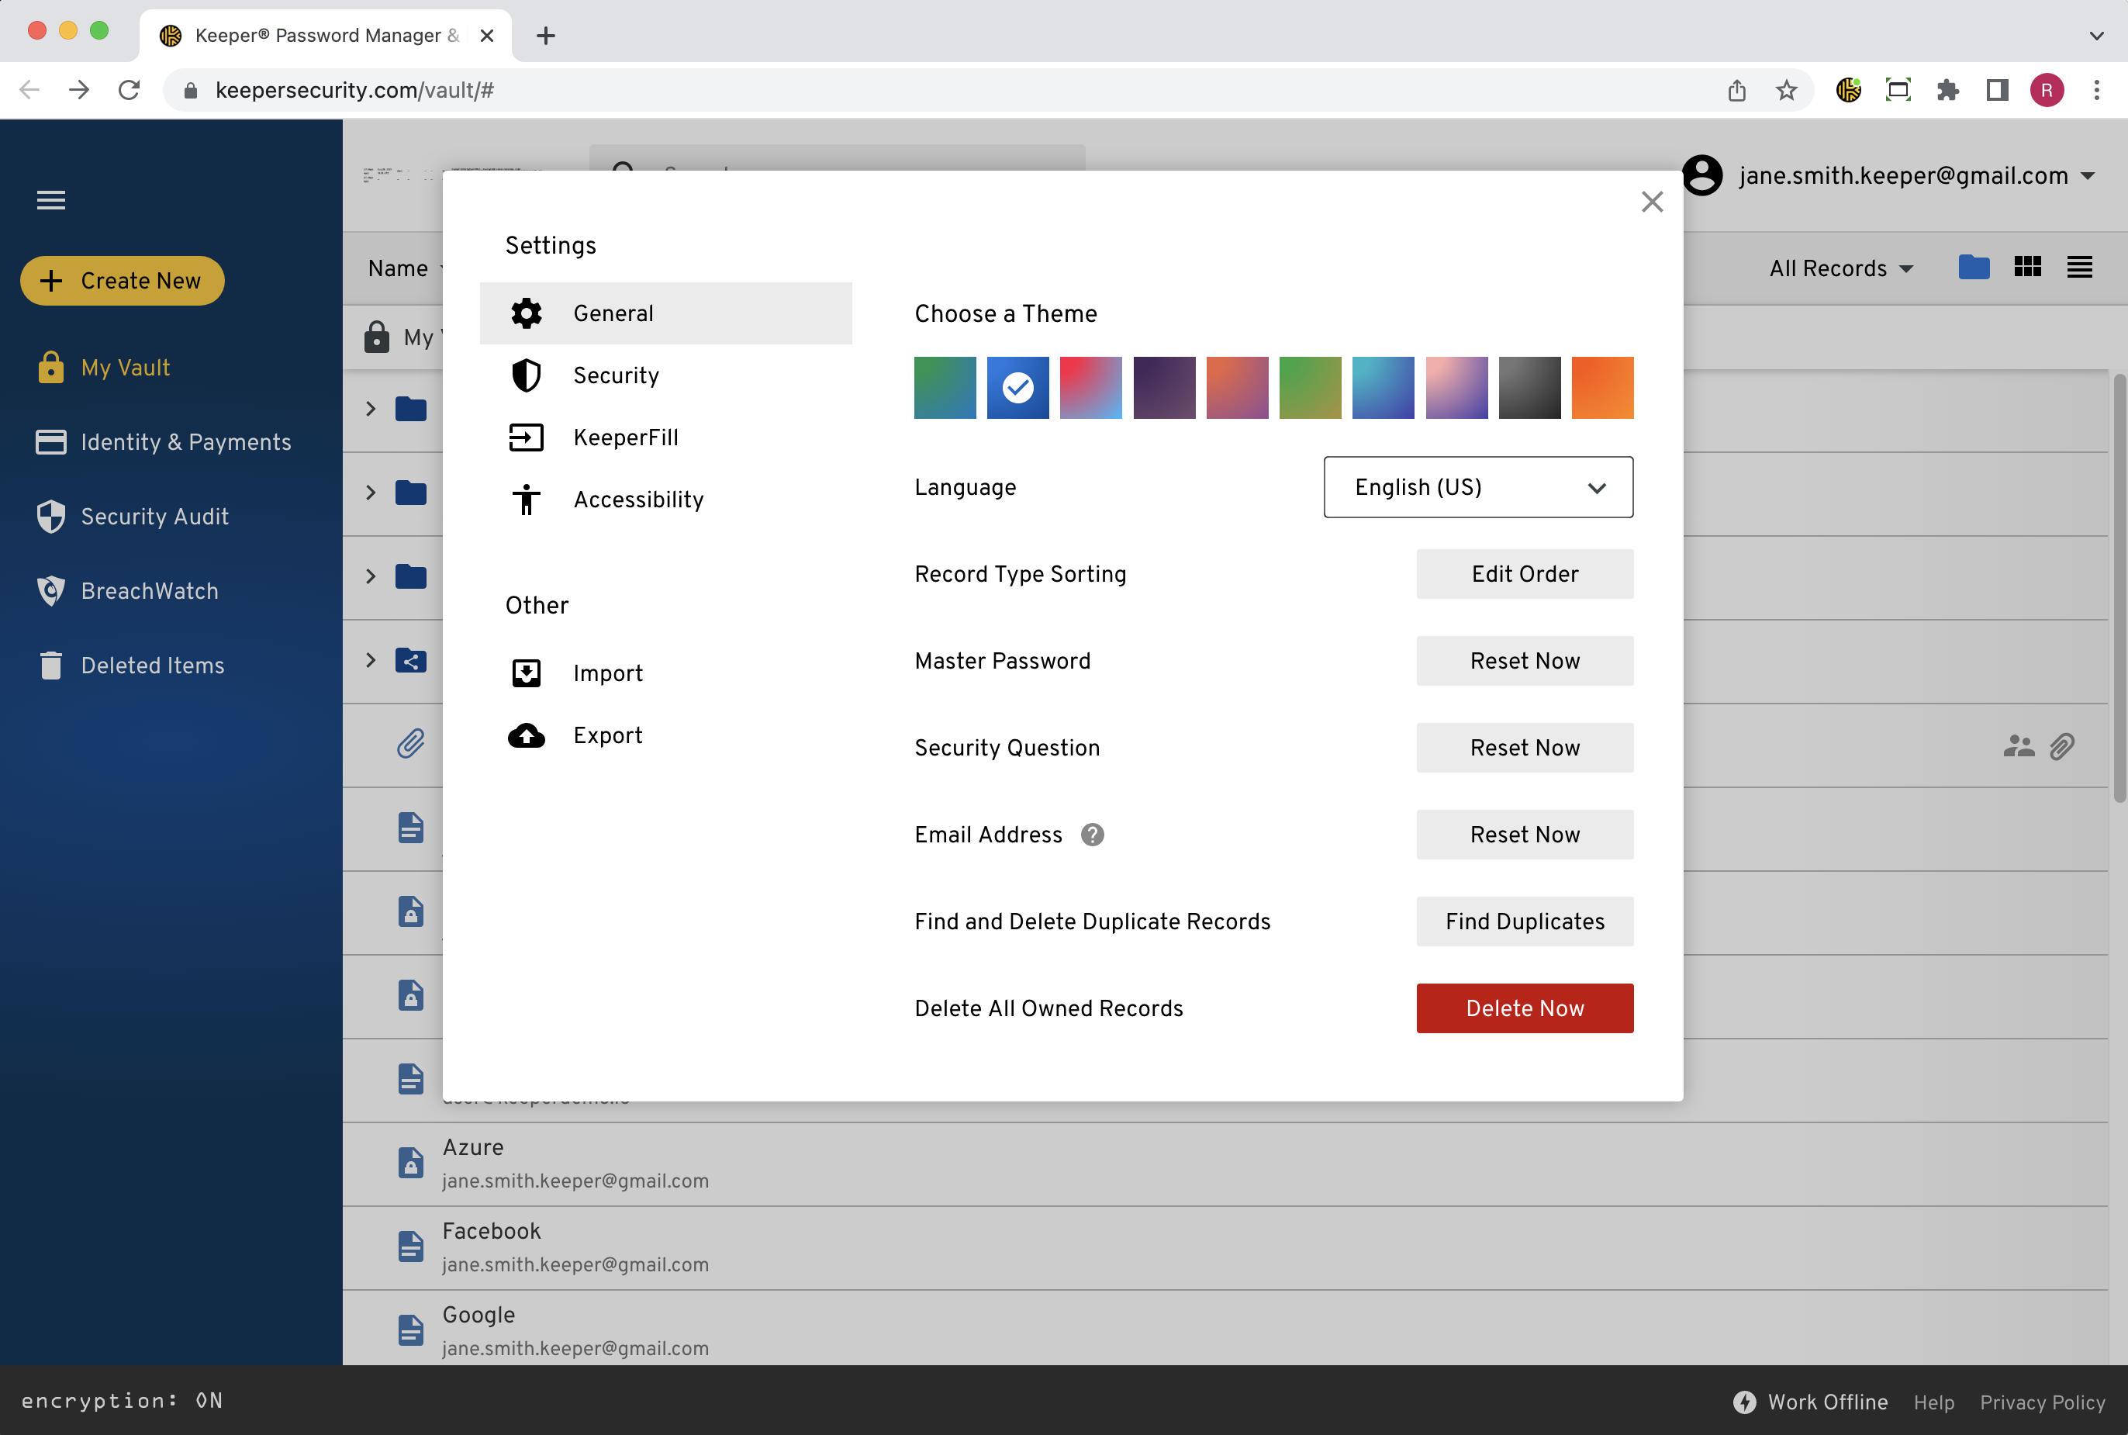Choose the solid orange theme swatch
This screenshot has height=1435, width=2128.
(x=1603, y=388)
